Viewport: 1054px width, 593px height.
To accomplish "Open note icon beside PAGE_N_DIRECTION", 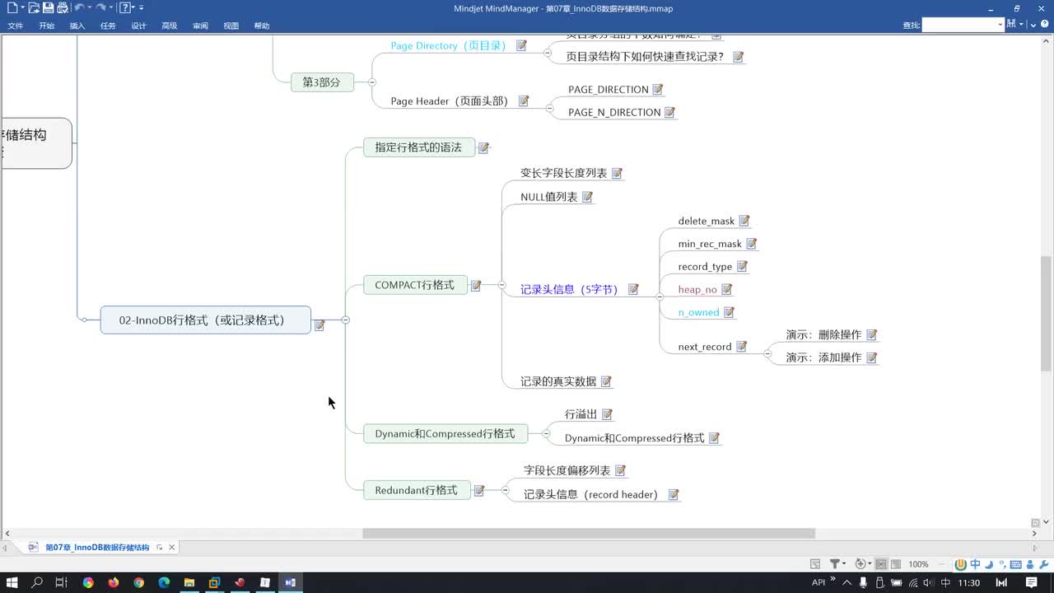I will 669,113.
